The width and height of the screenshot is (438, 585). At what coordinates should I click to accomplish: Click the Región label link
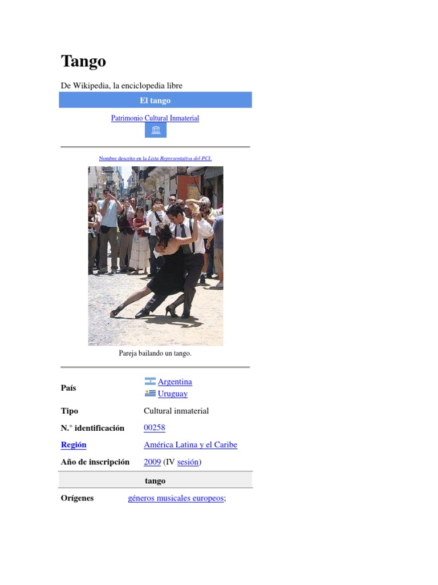click(x=74, y=444)
